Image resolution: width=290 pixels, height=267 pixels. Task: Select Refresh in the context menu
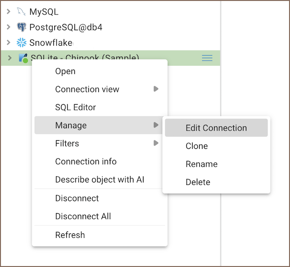99,235
